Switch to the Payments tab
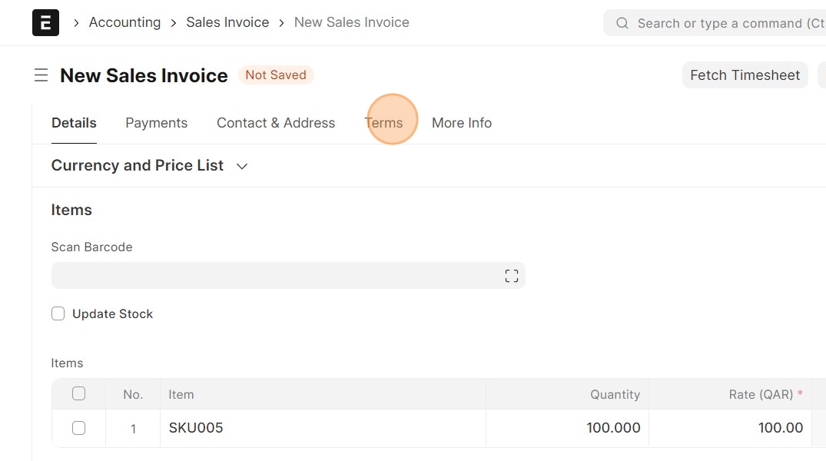The width and height of the screenshot is (826, 461). (156, 123)
